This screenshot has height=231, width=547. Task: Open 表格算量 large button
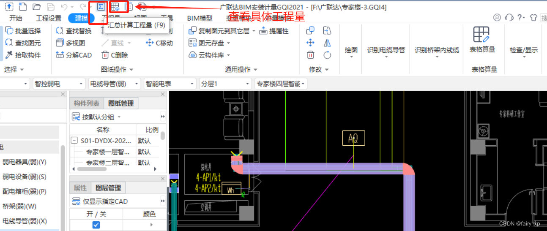(x=482, y=40)
